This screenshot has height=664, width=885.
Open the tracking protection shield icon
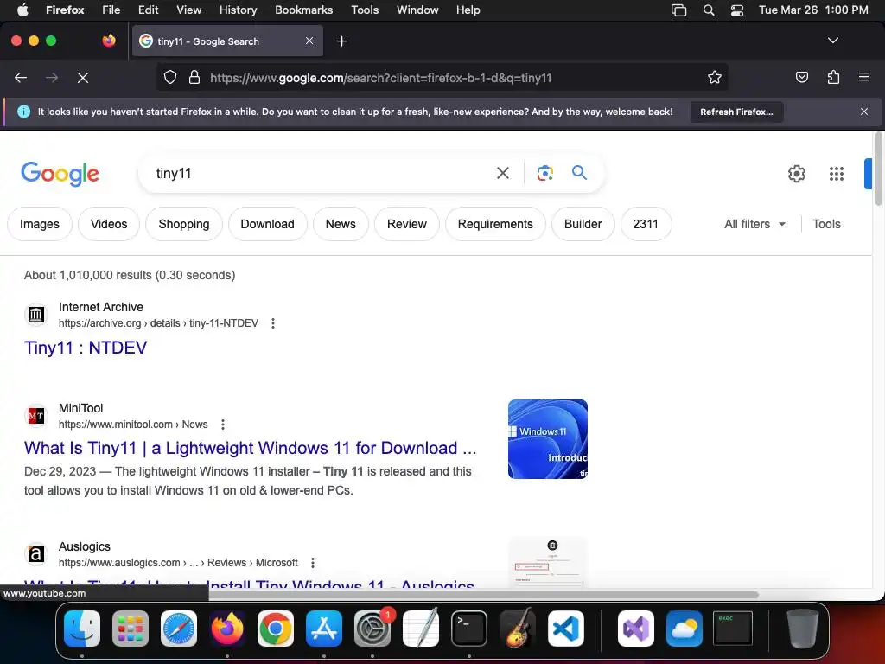tap(170, 78)
